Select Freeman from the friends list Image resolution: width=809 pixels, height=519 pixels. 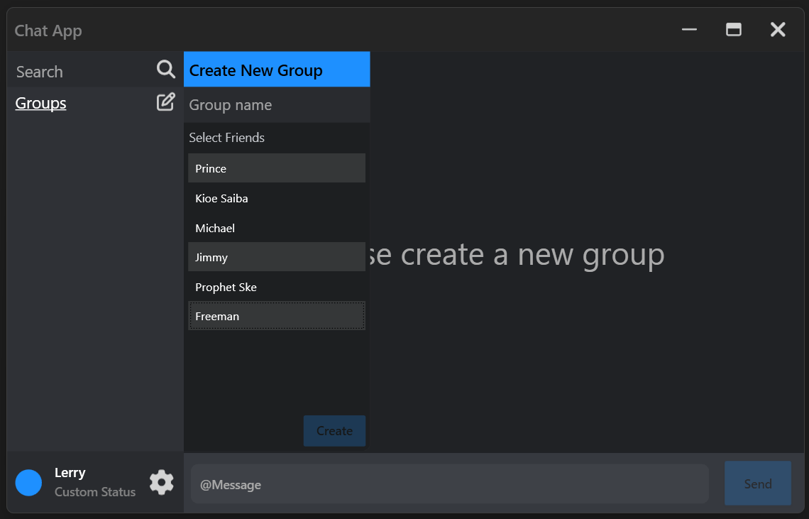click(277, 316)
